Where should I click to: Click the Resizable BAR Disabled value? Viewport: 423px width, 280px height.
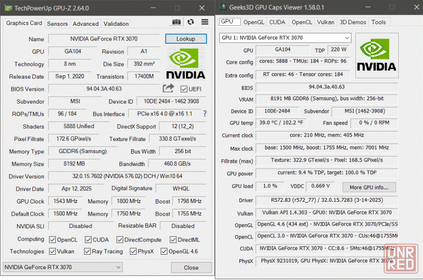(x=183, y=226)
